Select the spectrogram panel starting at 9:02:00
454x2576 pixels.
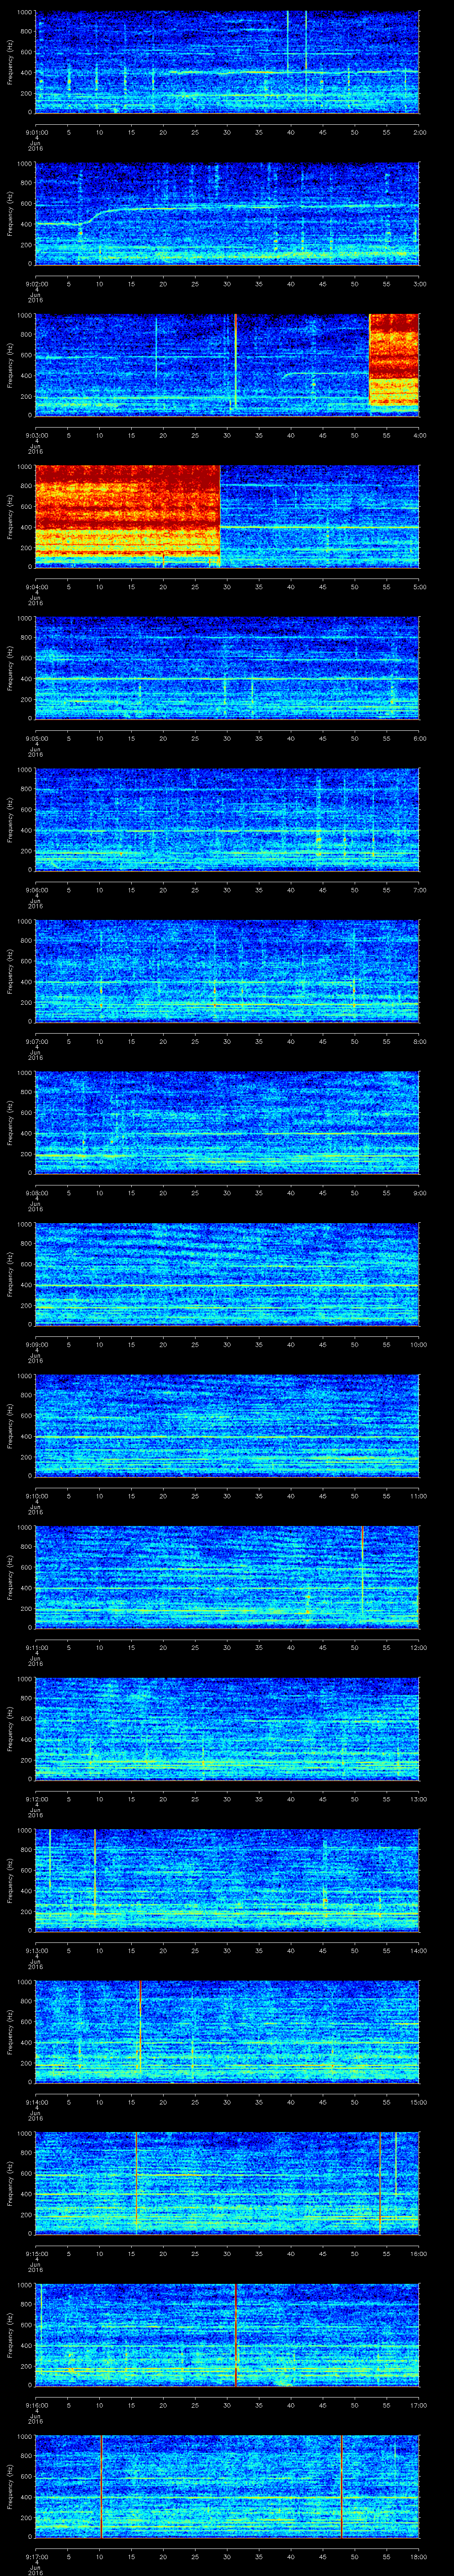(x=227, y=213)
